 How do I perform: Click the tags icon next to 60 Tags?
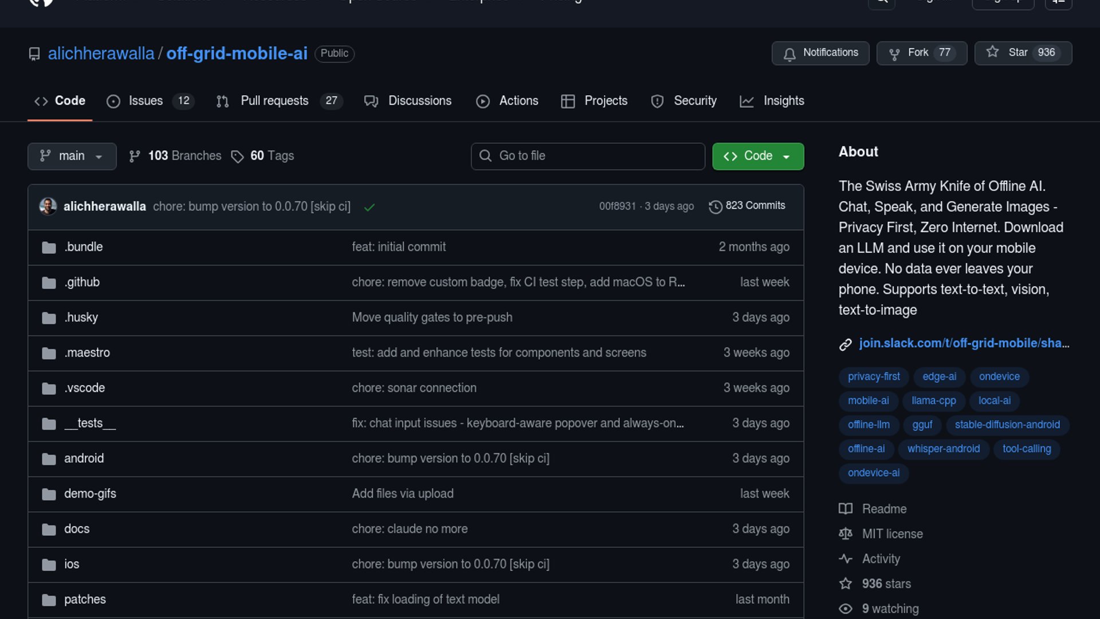tap(237, 156)
